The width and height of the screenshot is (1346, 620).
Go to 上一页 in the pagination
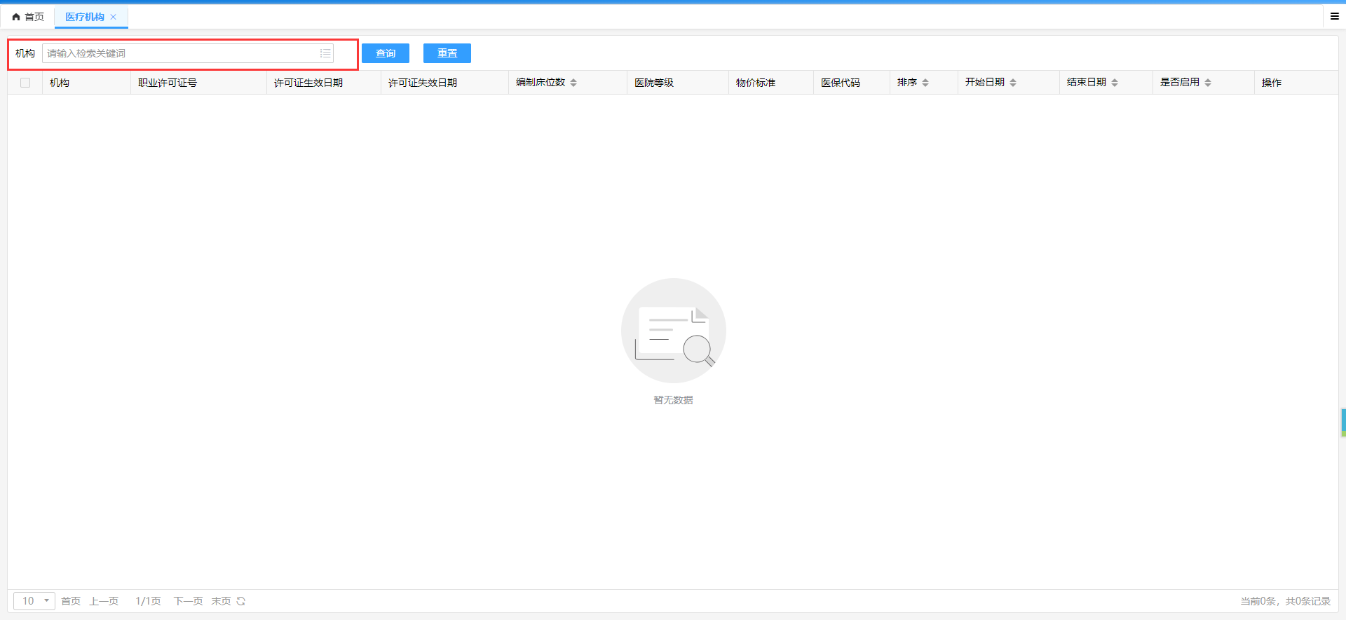pos(104,601)
